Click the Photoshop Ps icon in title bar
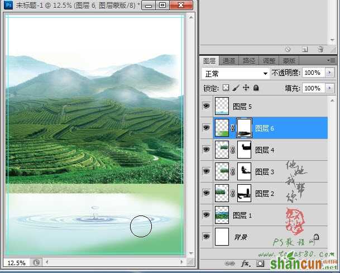This screenshot has height=273, width=340. (x=8, y=5)
